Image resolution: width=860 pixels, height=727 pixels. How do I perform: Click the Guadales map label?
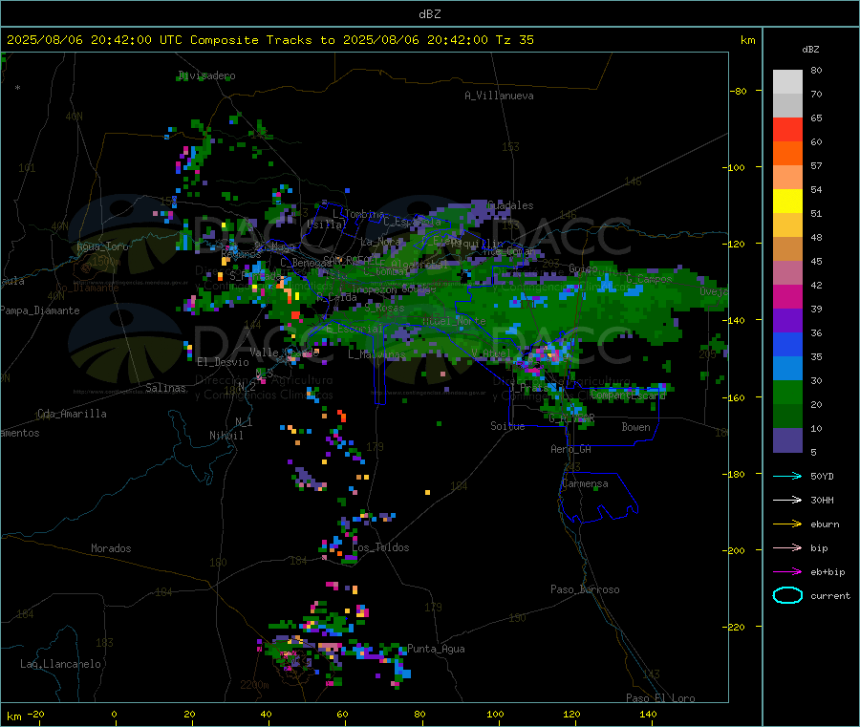click(x=510, y=205)
